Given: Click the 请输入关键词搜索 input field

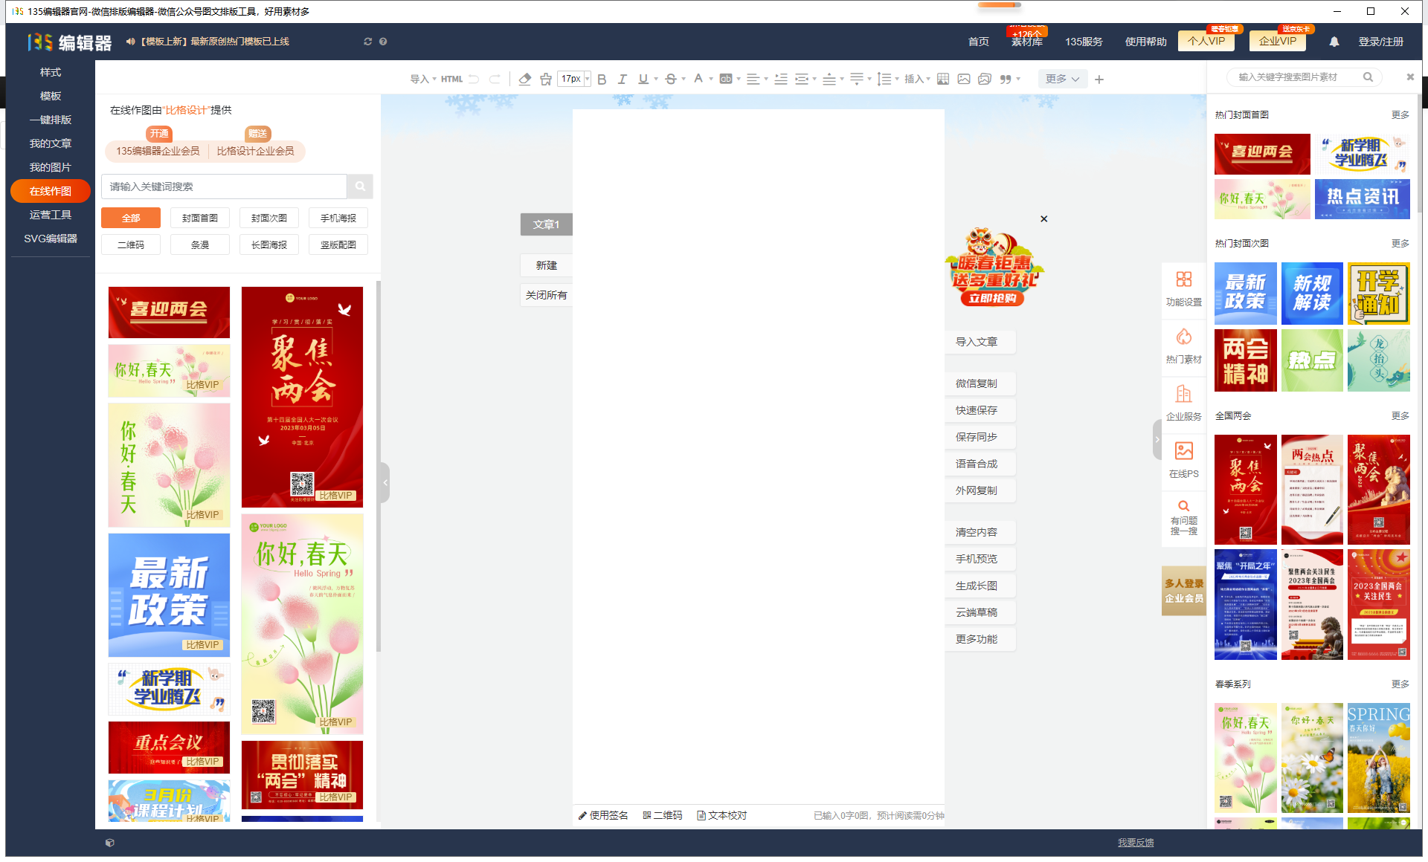Looking at the screenshot, I should pyautogui.click(x=225, y=187).
